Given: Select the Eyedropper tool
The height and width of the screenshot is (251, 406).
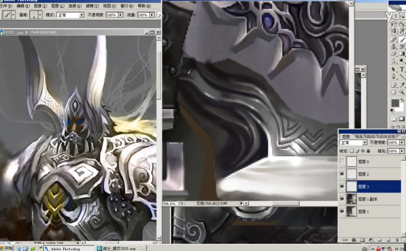Looking at the screenshot, I should (402, 85).
